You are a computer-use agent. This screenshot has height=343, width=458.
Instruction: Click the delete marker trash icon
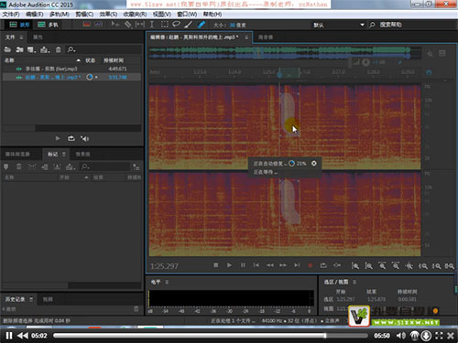[x=18, y=166]
